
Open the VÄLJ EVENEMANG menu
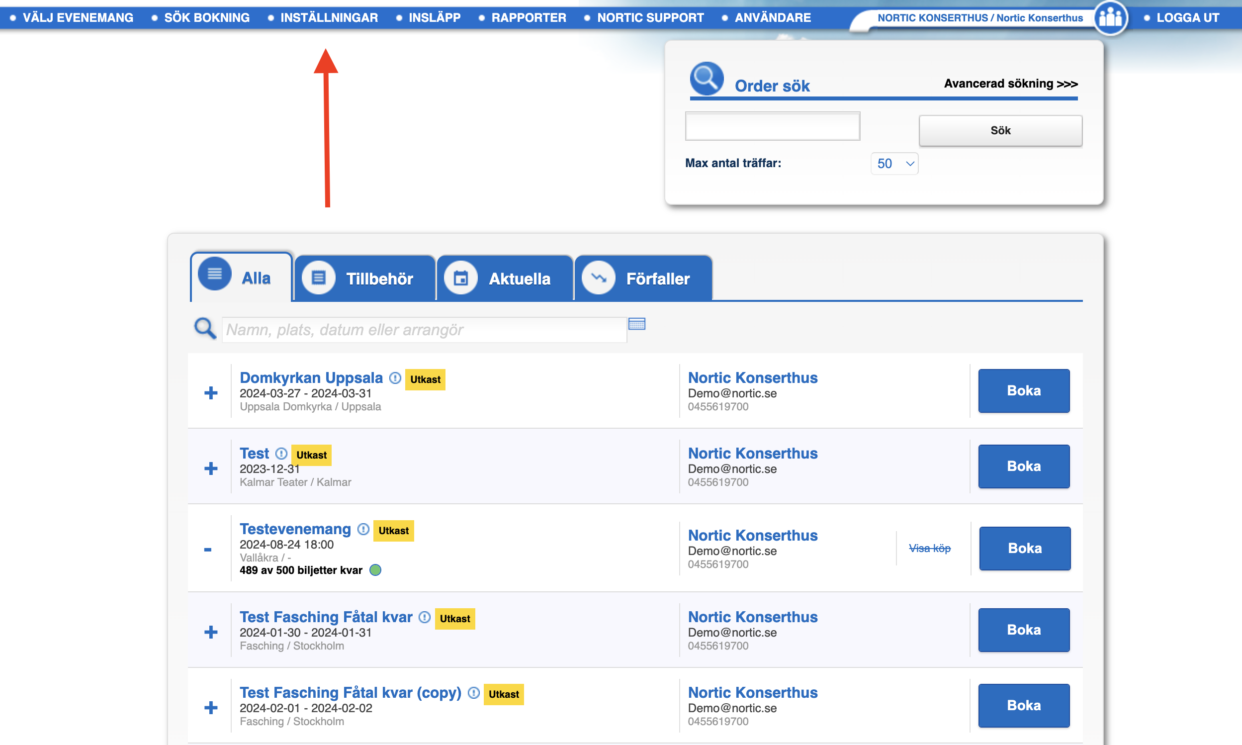click(78, 17)
